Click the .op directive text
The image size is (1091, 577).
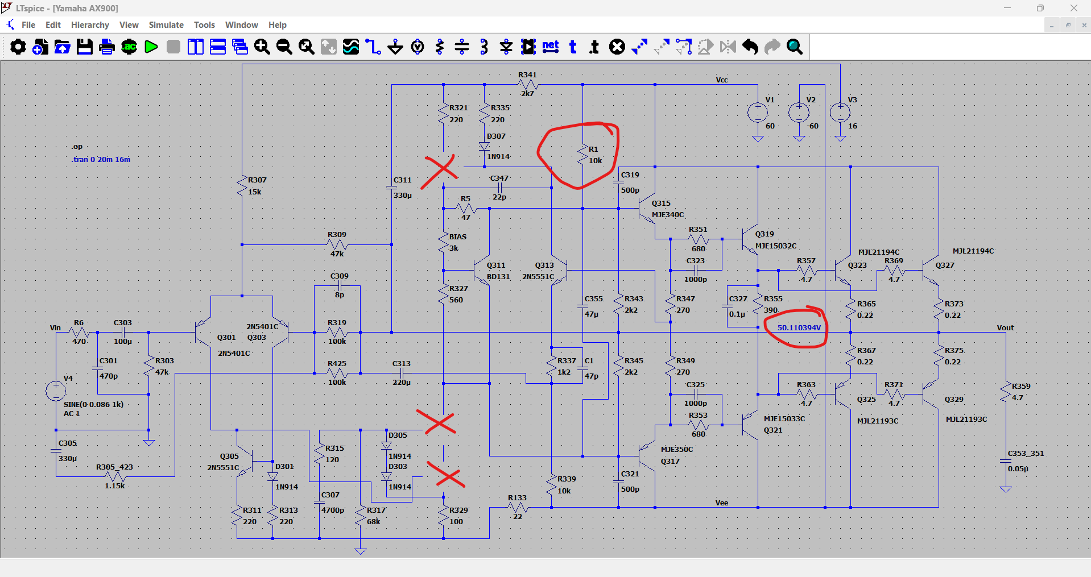tap(77, 147)
